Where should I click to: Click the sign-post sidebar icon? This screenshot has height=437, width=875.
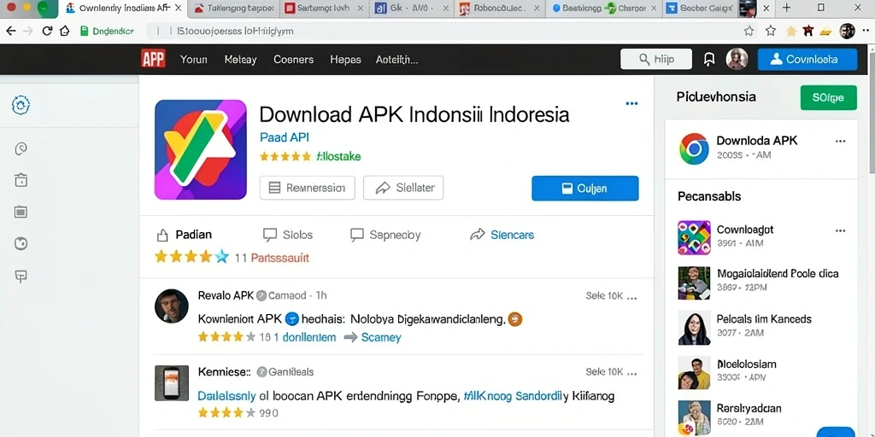pyautogui.click(x=21, y=277)
